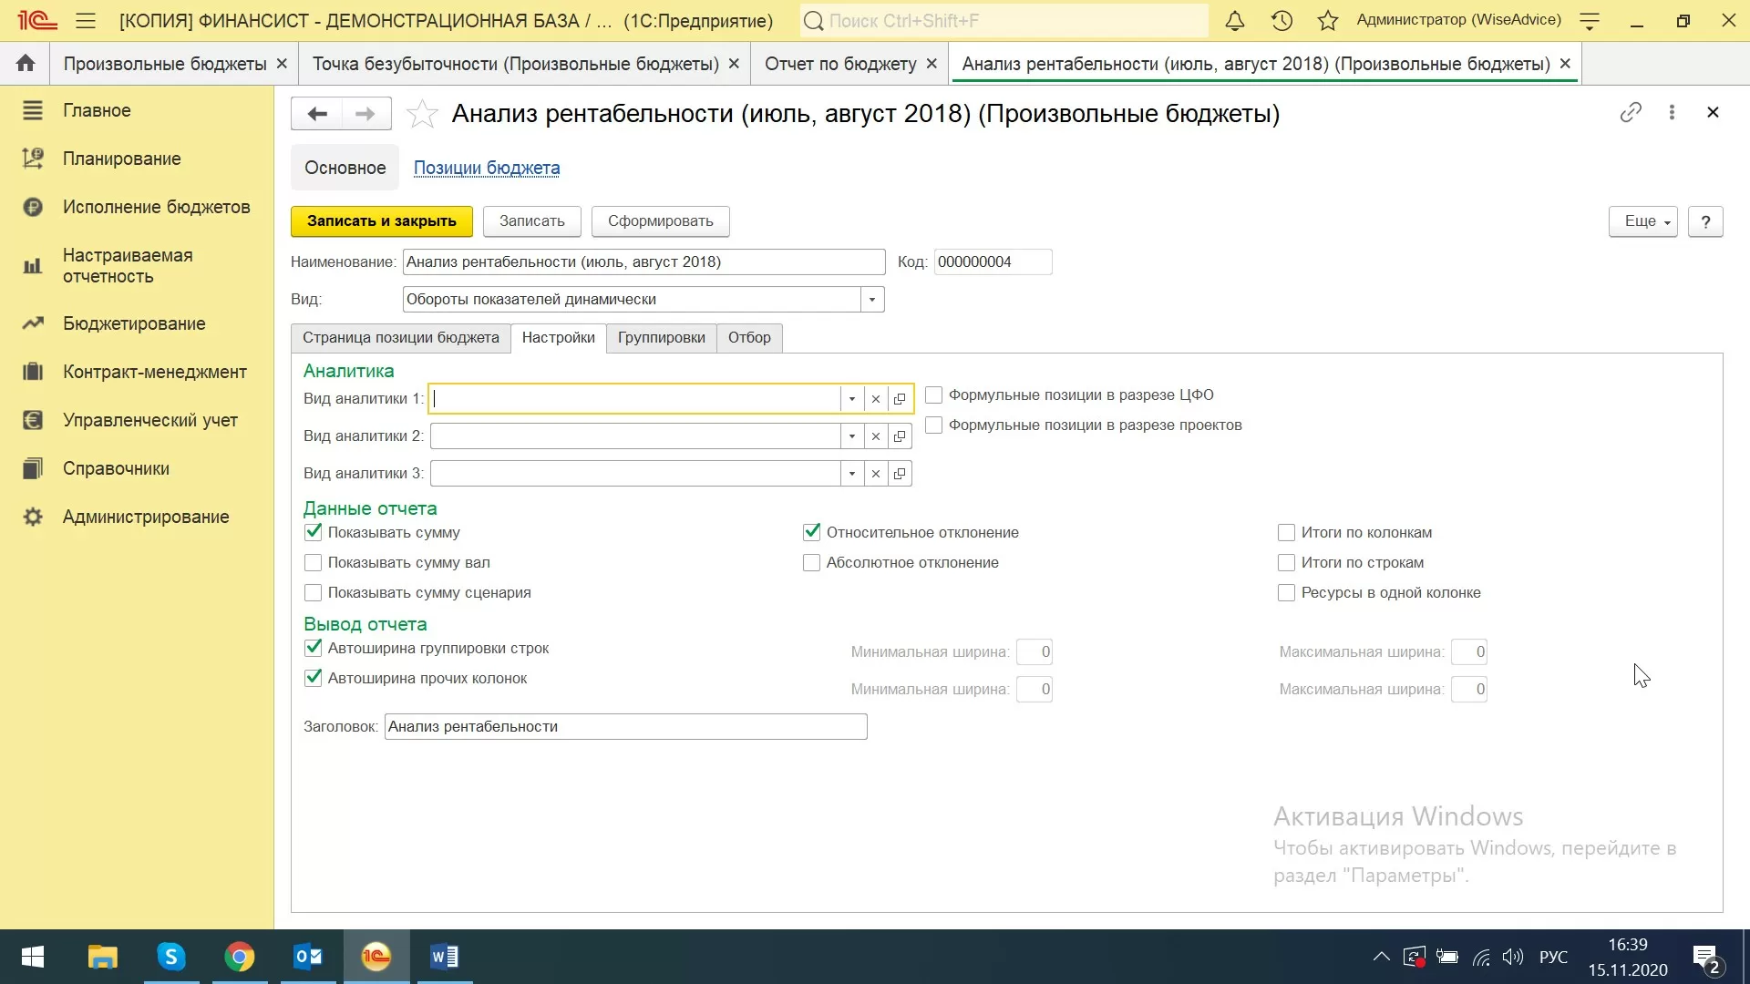Open Вид аналитики 3 dropdown arrow
The height and width of the screenshot is (984, 1750).
tap(851, 474)
